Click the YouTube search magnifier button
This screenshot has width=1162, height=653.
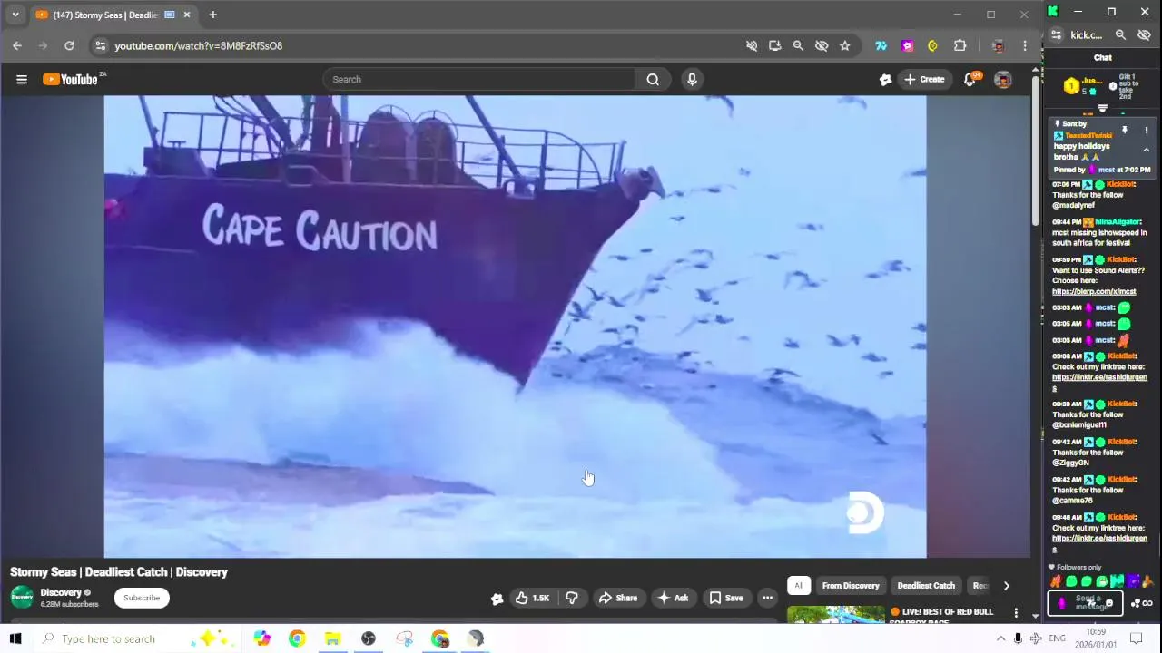[652, 79]
